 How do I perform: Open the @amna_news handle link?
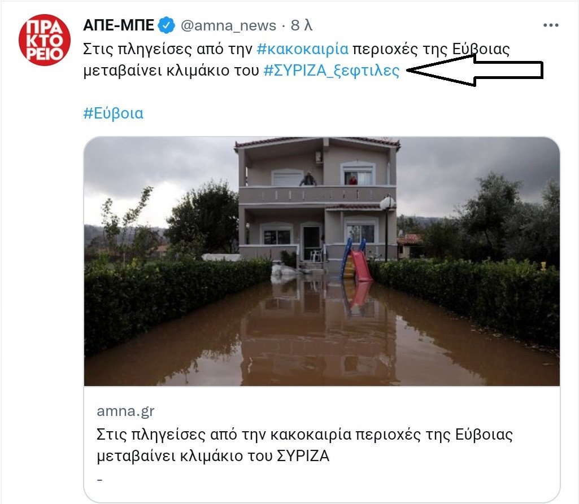point(228,25)
